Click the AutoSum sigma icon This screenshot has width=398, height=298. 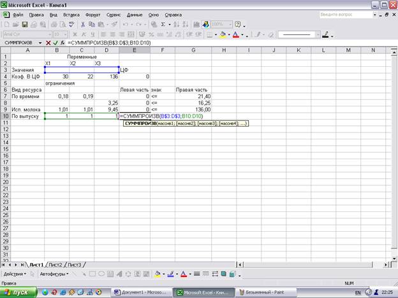point(163,24)
